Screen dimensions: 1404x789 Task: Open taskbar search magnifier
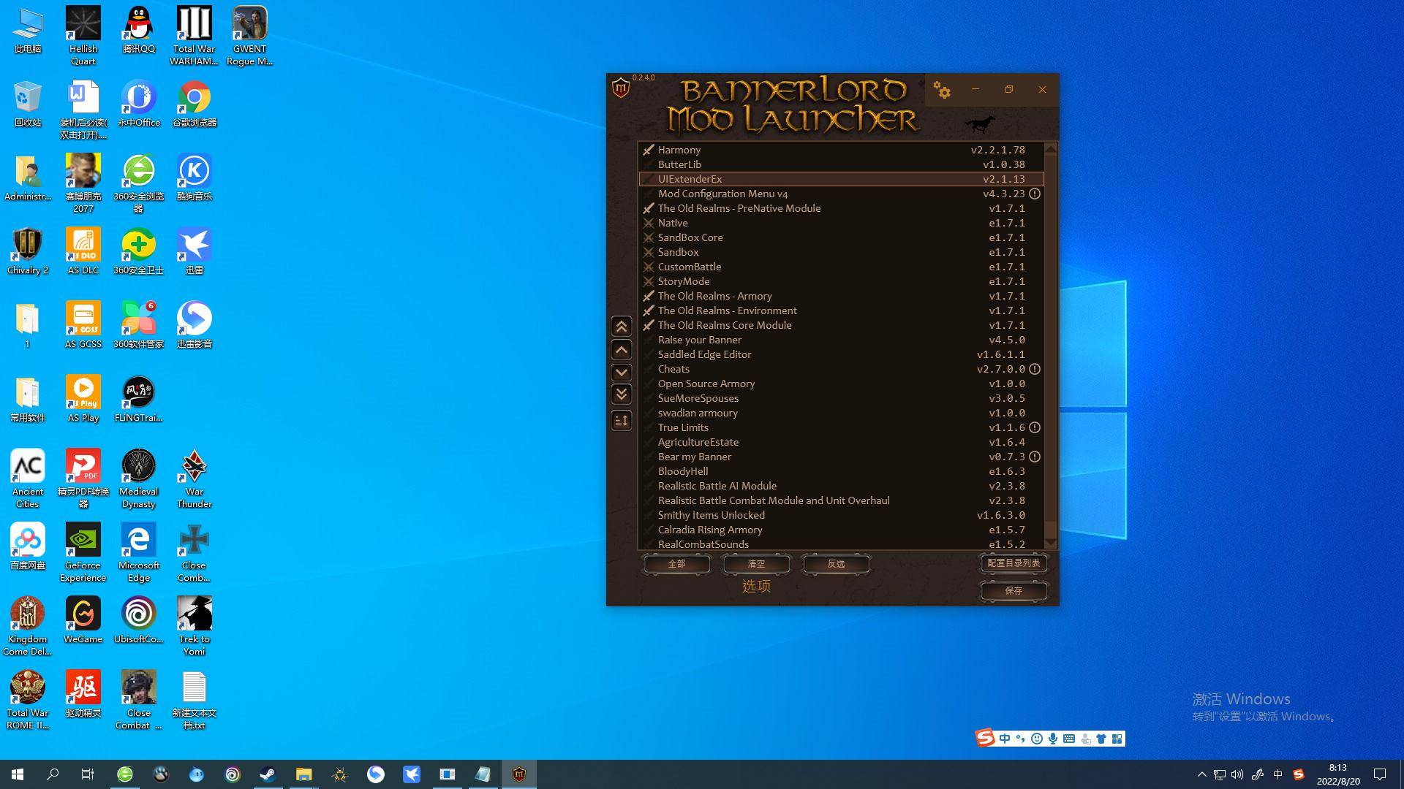click(53, 774)
